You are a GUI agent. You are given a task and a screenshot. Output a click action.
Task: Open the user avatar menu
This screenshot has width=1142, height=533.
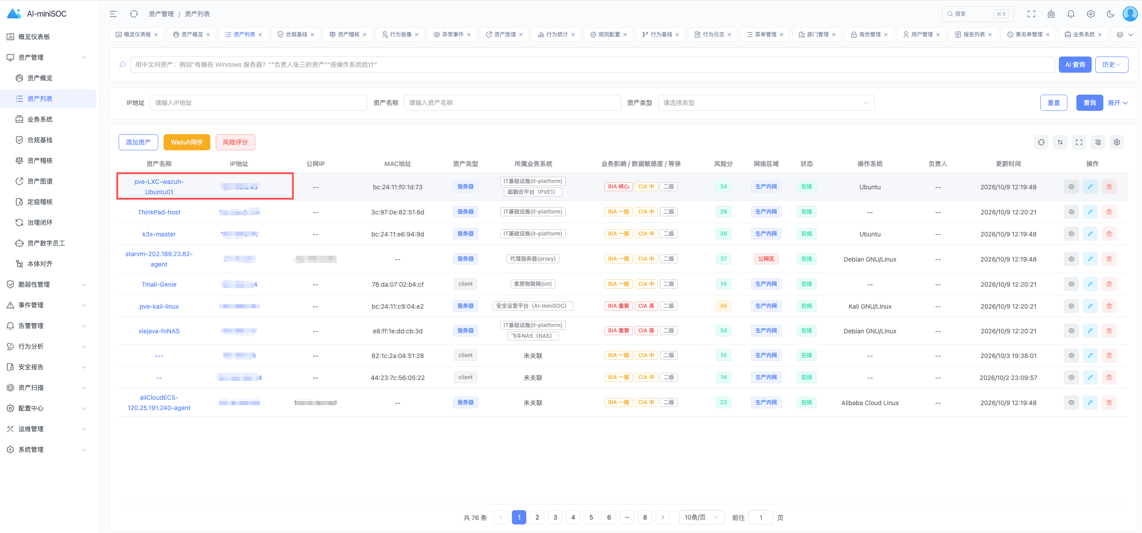[x=1130, y=14]
